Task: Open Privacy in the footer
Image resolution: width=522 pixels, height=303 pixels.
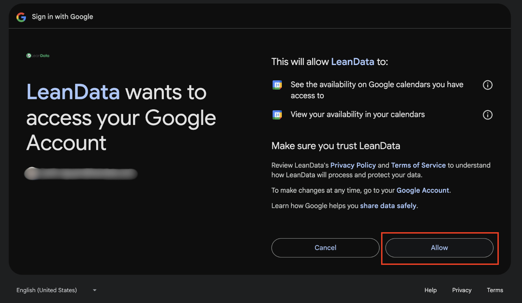Action: (x=462, y=290)
